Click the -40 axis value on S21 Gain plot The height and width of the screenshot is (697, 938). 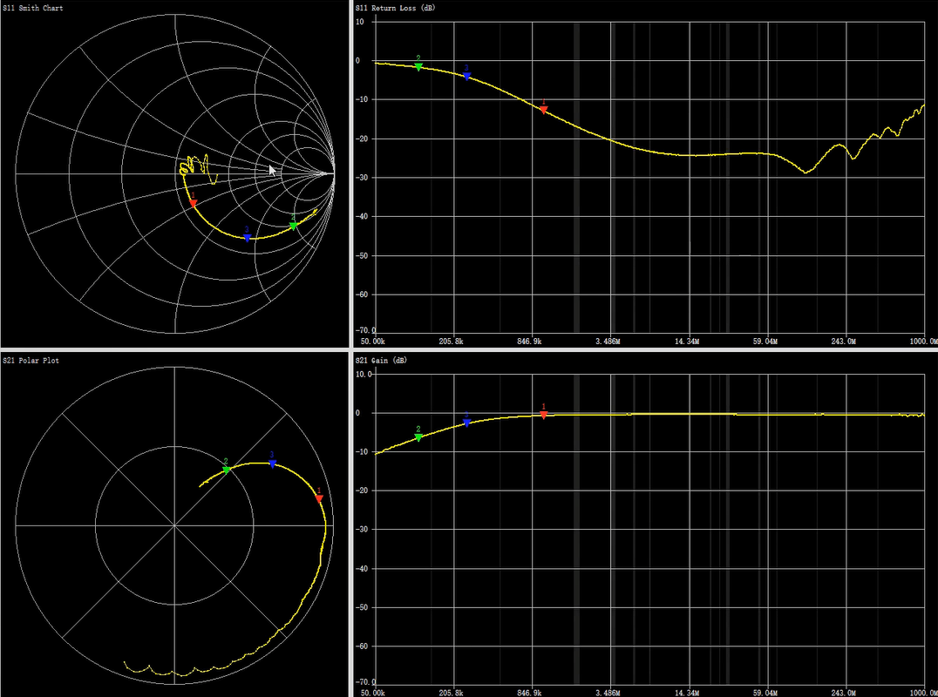(x=364, y=568)
